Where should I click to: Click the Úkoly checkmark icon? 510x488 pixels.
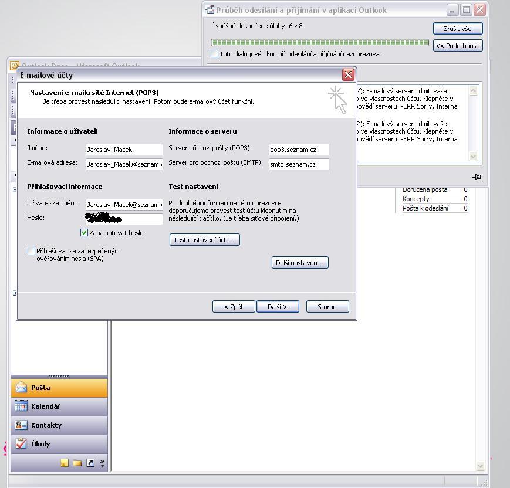click(21, 444)
